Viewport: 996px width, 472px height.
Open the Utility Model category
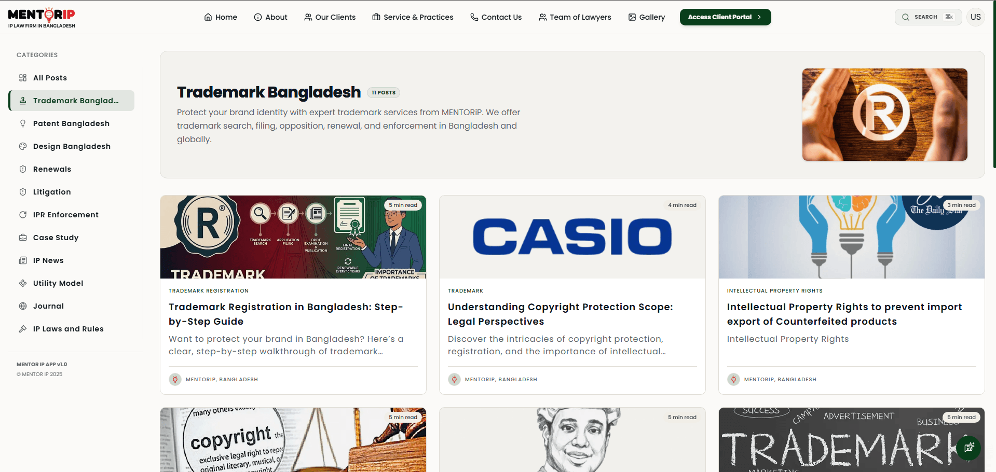72,283
